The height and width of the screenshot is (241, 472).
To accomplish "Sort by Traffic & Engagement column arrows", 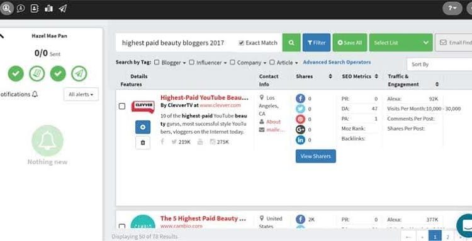I will pyautogui.click(x=437, y=84).
